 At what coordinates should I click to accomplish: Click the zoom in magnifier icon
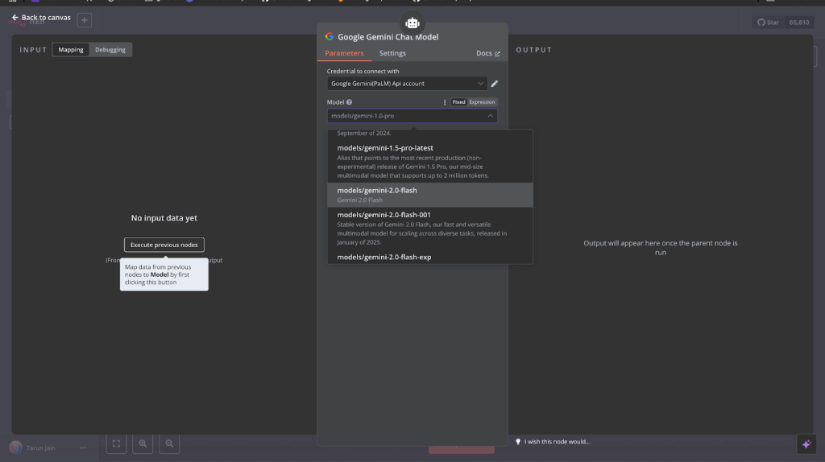[143, 443]
